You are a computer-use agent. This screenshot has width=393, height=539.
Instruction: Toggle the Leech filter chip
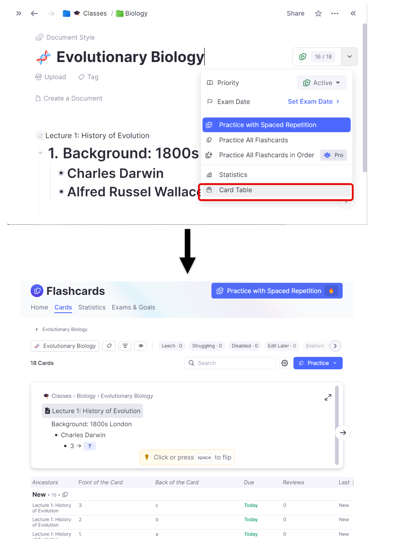pos(172,346)
